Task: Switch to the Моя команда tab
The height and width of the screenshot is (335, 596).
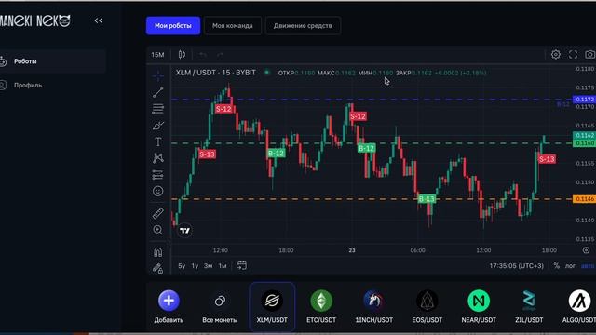Action: 232,26
